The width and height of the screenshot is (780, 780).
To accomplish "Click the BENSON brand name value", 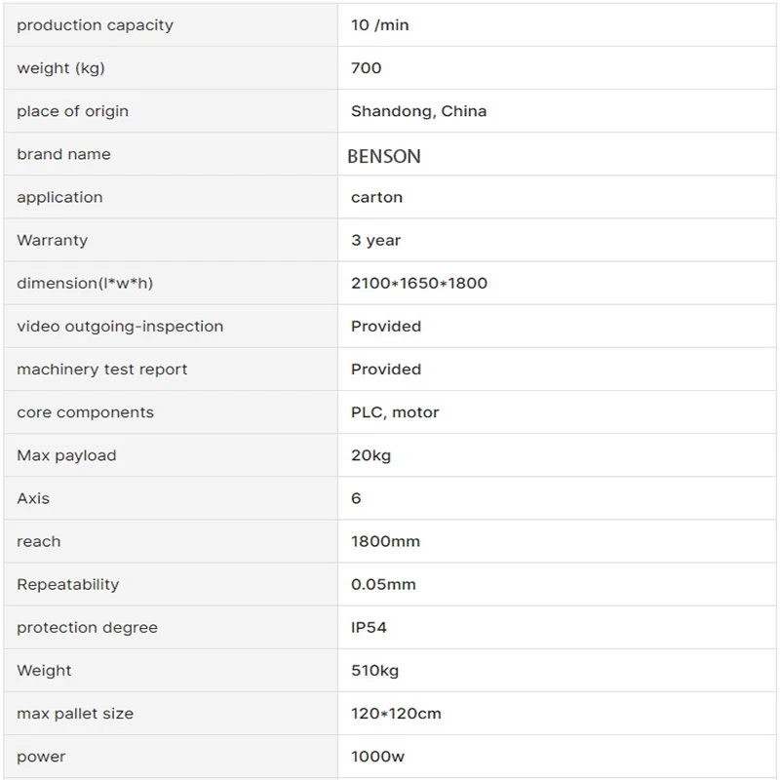I will [383, 156].
